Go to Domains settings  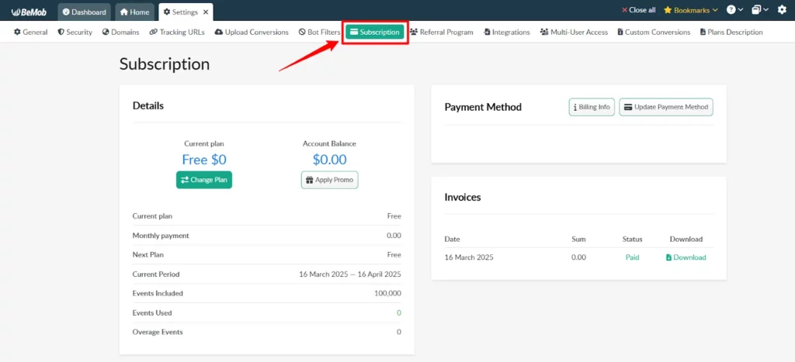click(120, 32)
